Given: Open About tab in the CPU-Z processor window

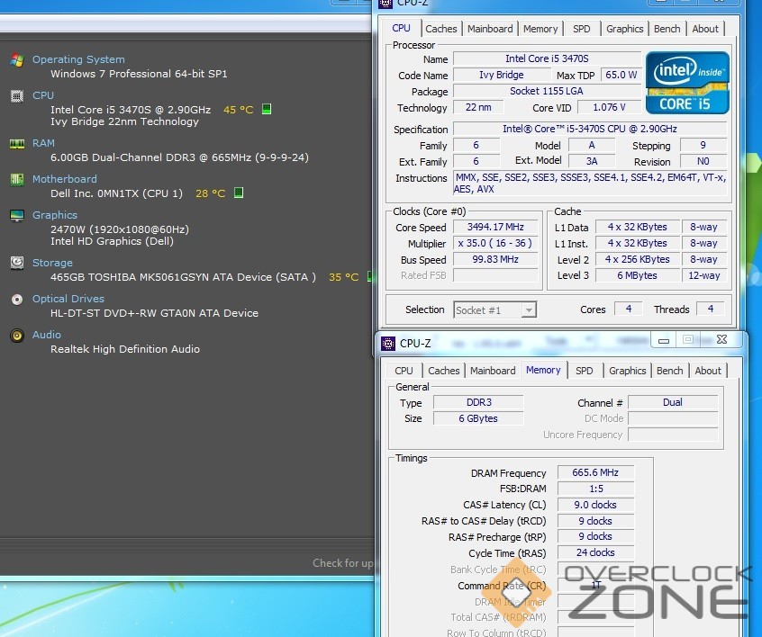Looking at the screenshot, I should coord(705,29).
